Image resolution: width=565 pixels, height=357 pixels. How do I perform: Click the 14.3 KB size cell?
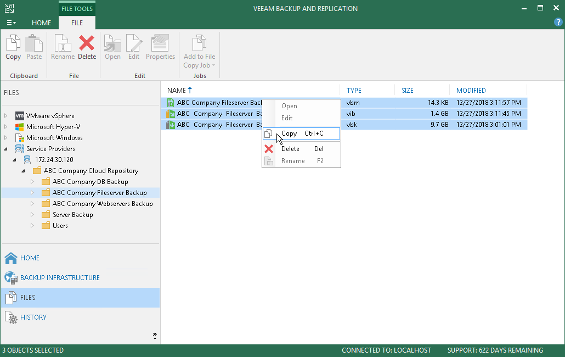click(438, 103)
